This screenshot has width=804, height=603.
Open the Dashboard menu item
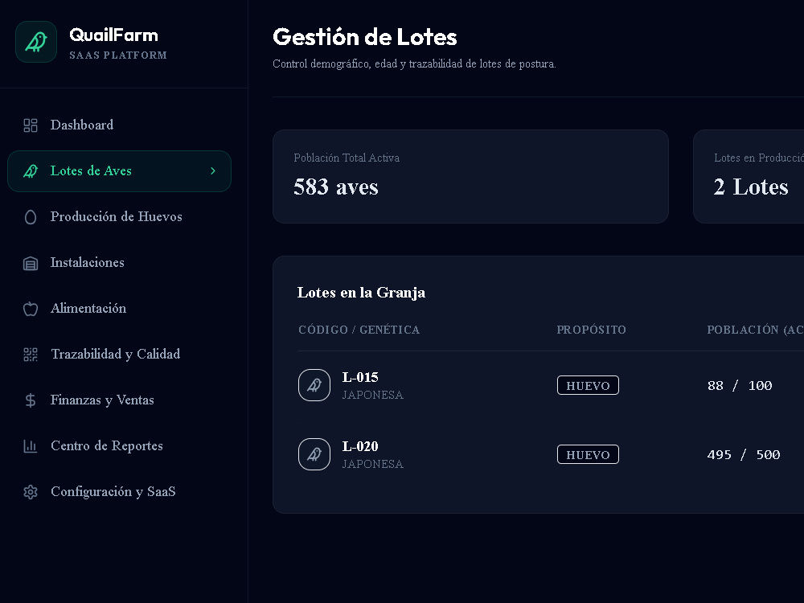point(119,125)
